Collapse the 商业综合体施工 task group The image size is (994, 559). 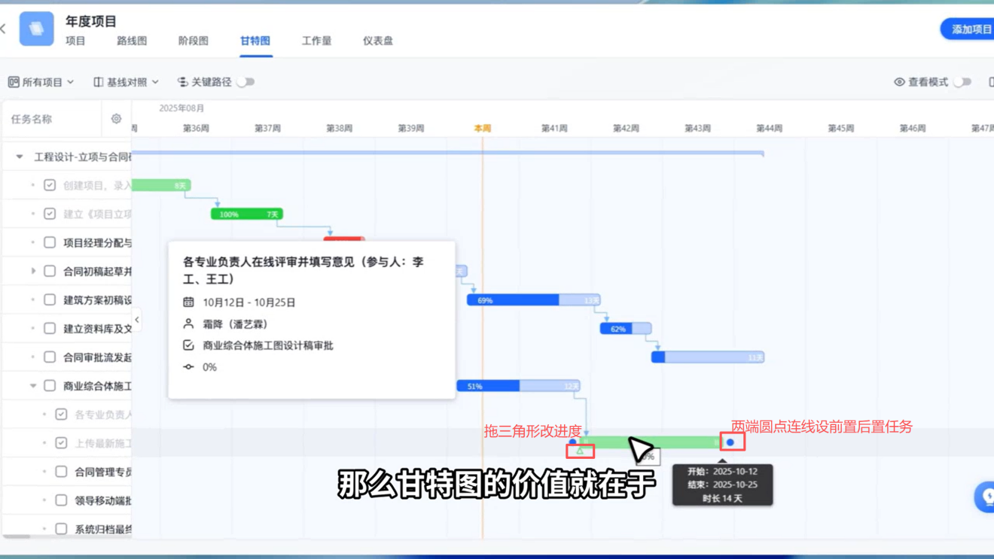33,386
